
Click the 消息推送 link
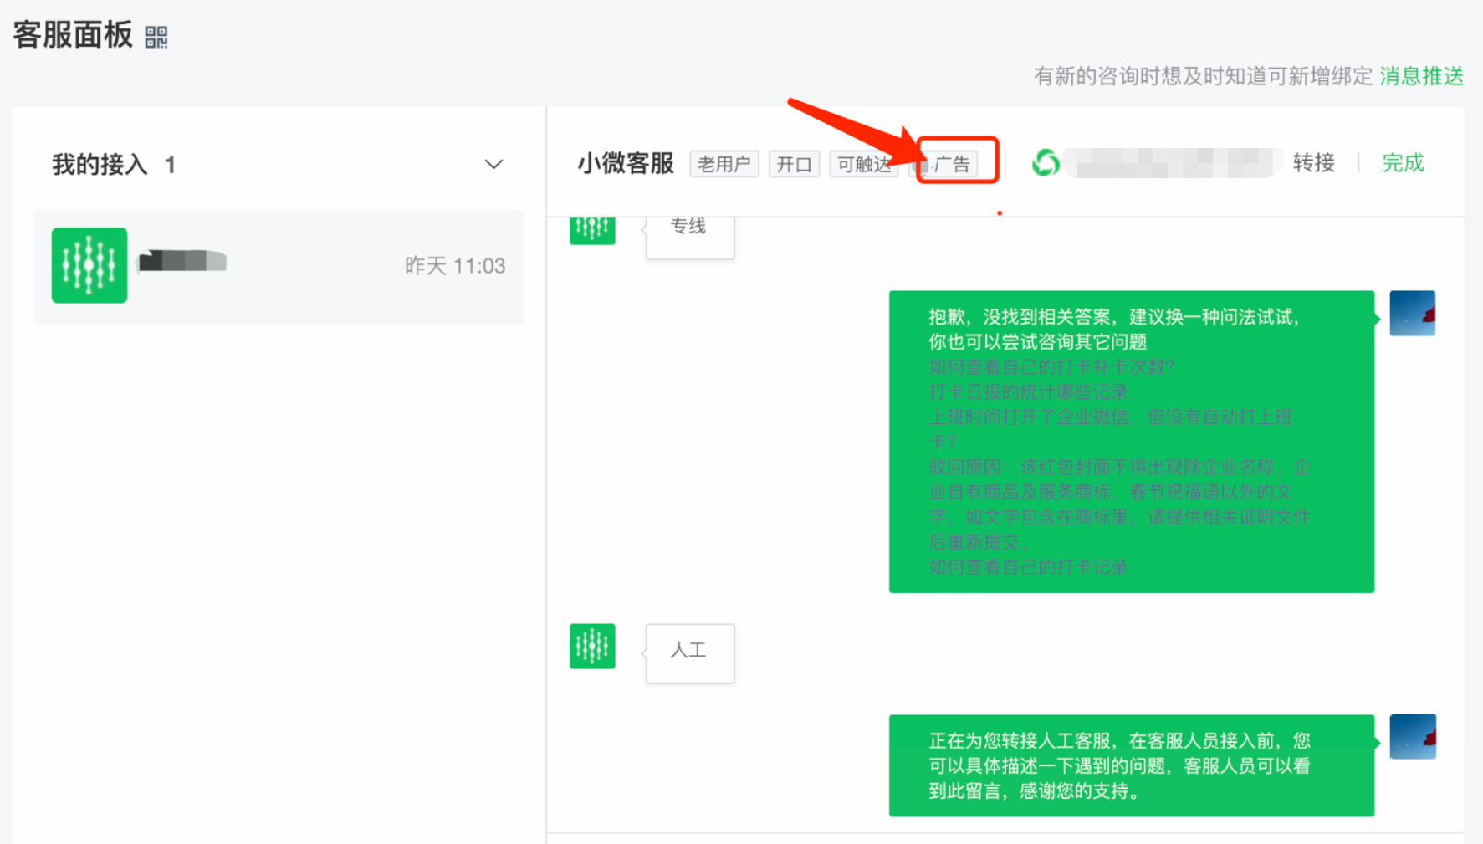pyautogui.click(x=1421, y=77)
